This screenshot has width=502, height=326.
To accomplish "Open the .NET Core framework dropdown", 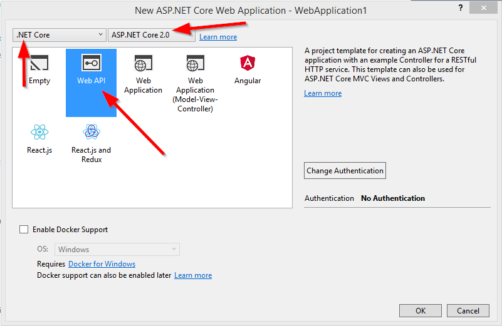I will coord(60,35).
